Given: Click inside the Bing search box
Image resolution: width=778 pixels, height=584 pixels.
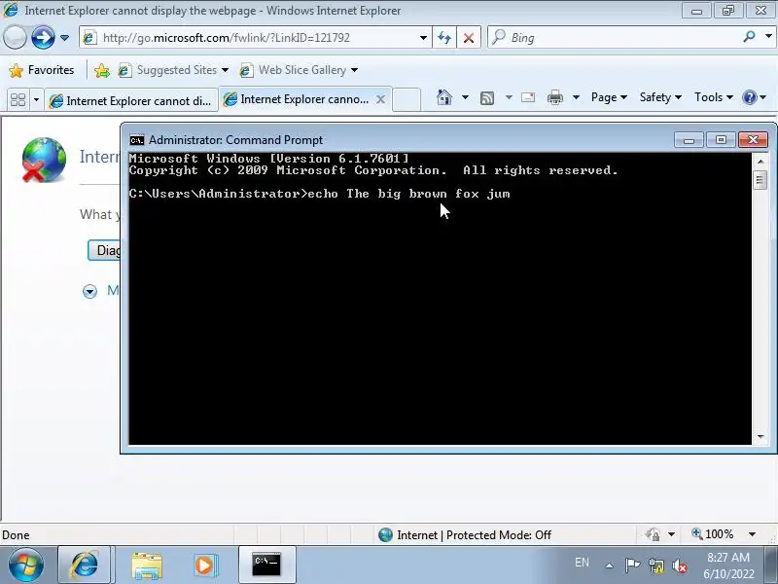Looking at the screenshot, I should [616, 38].
